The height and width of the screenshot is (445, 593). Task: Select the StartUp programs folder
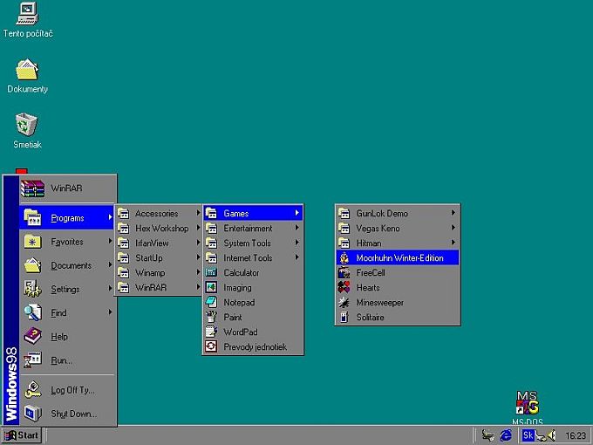click(159, 258)
